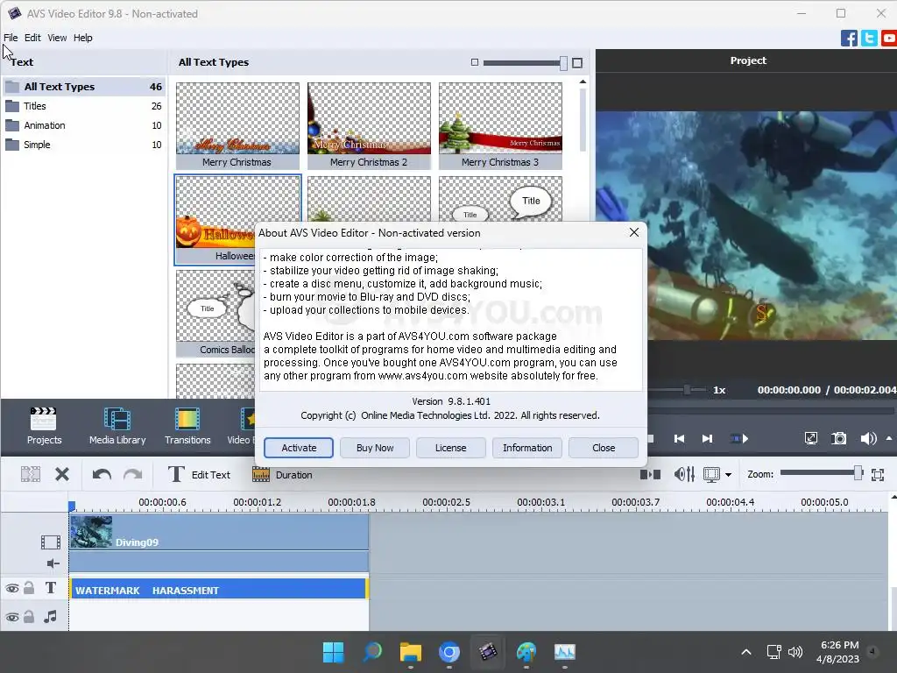Open Twitter social link icon

point(869,39)
